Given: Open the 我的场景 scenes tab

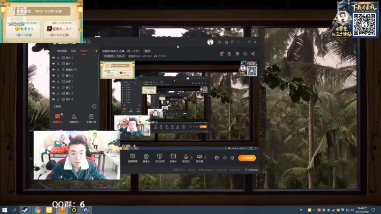Looking at the screenshot, I should 62,51.
